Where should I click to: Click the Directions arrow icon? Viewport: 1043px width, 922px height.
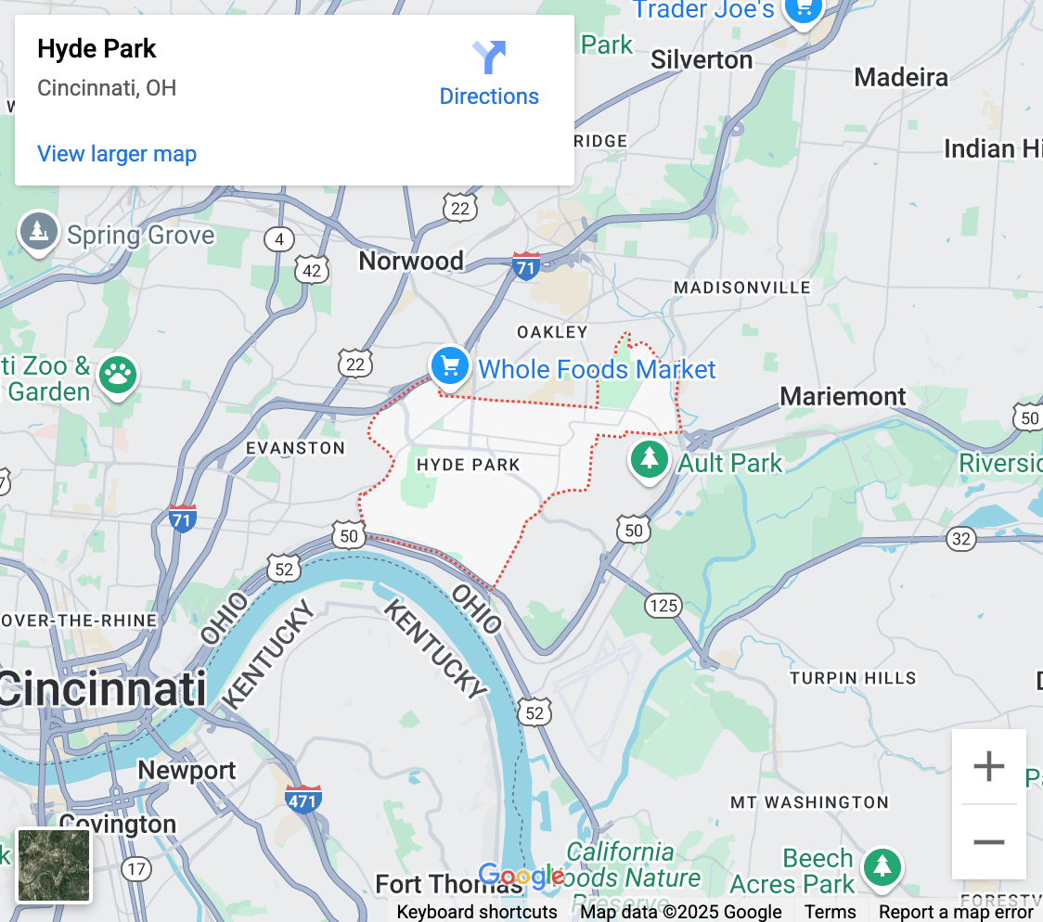(490, 58)
